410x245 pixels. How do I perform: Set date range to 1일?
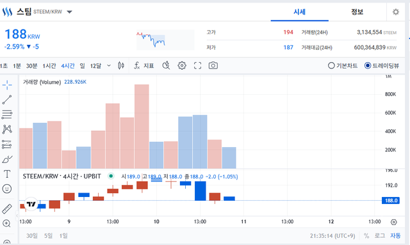tap(63, 236)
